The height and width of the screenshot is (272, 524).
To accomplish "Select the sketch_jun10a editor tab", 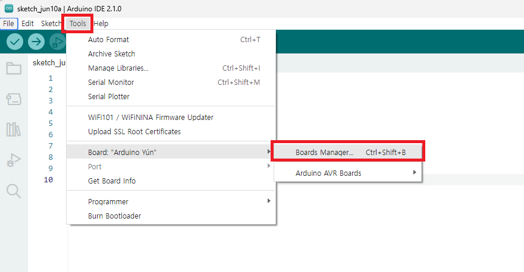I will tap(49, 63).
